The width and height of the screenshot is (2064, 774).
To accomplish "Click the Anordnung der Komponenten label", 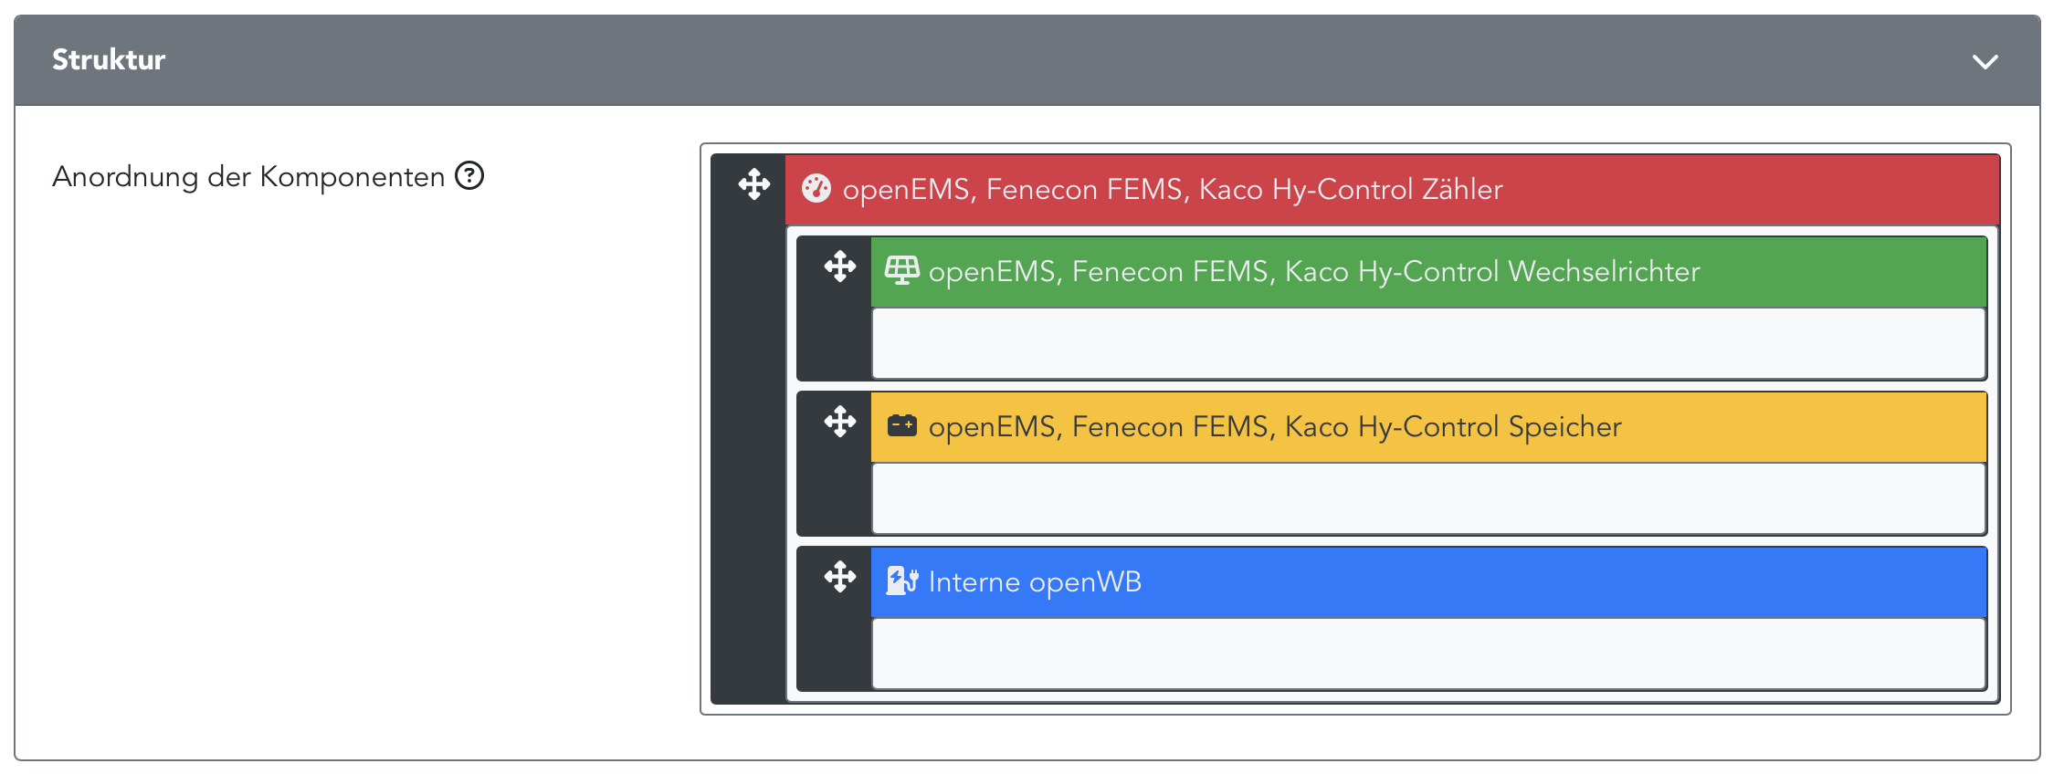I will point(248,176).
